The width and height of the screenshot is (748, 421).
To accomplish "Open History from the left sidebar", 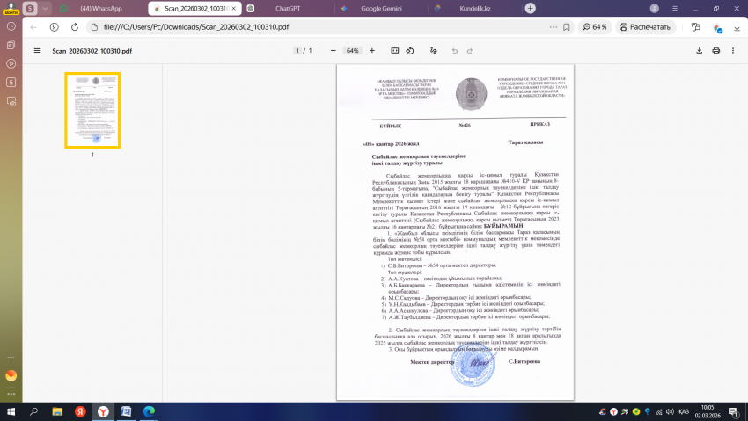I will (11, 26).
